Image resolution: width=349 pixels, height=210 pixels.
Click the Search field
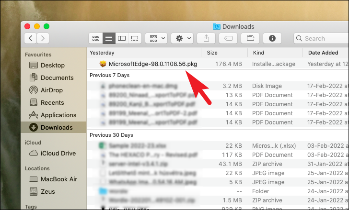coord(321,38)
